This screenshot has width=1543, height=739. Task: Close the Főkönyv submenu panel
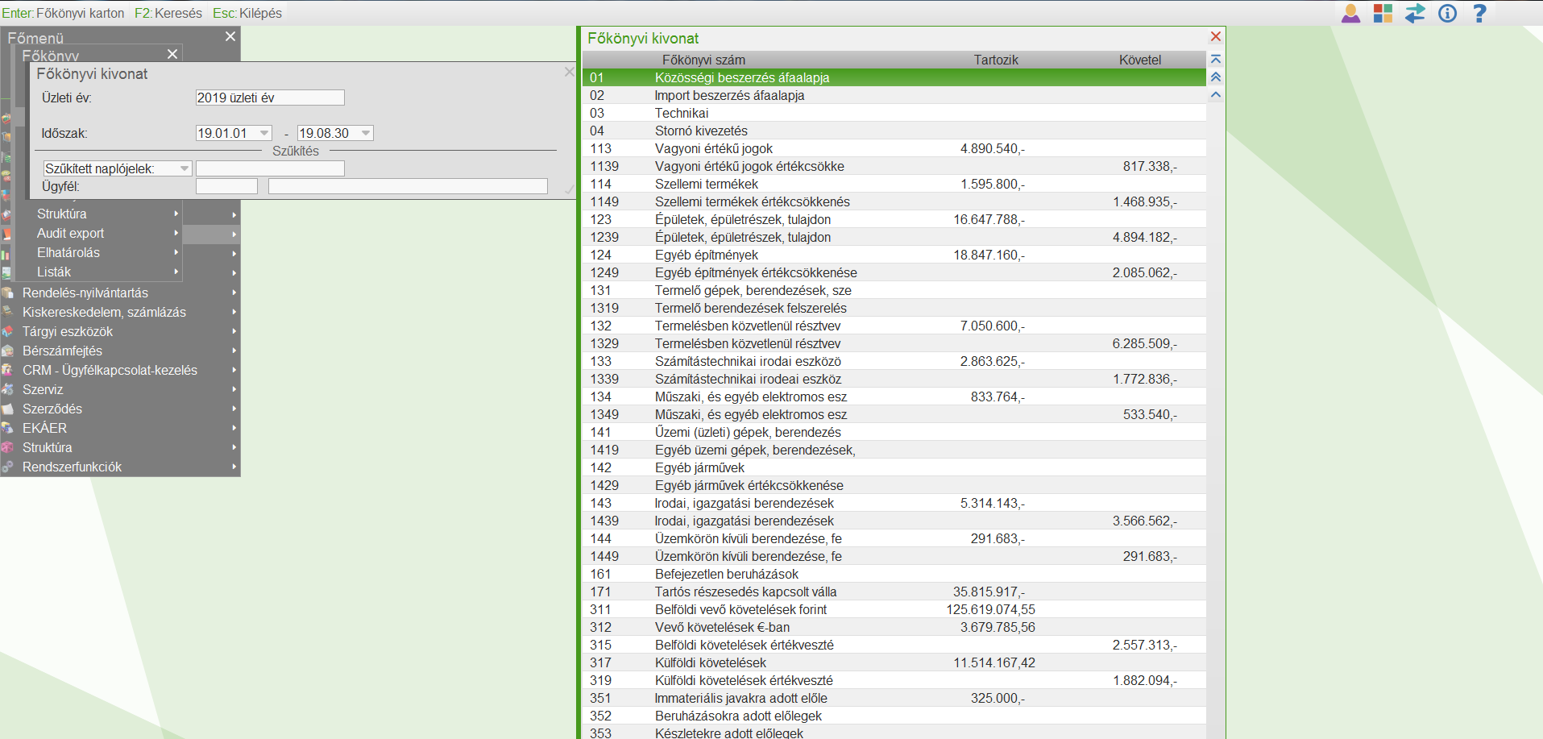tap(172, 54)
